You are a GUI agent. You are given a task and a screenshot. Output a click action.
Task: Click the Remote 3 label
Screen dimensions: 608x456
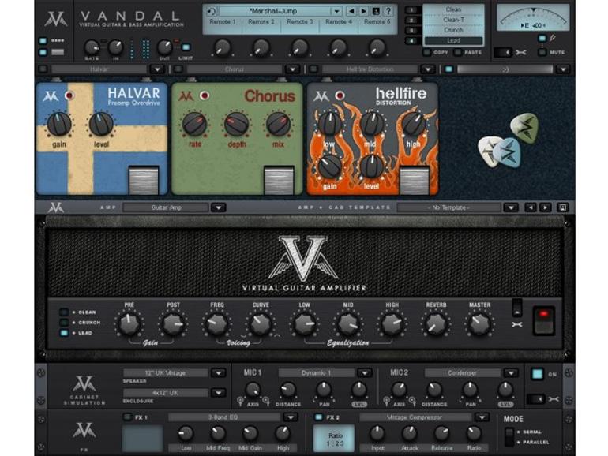(x=300, y=22)
